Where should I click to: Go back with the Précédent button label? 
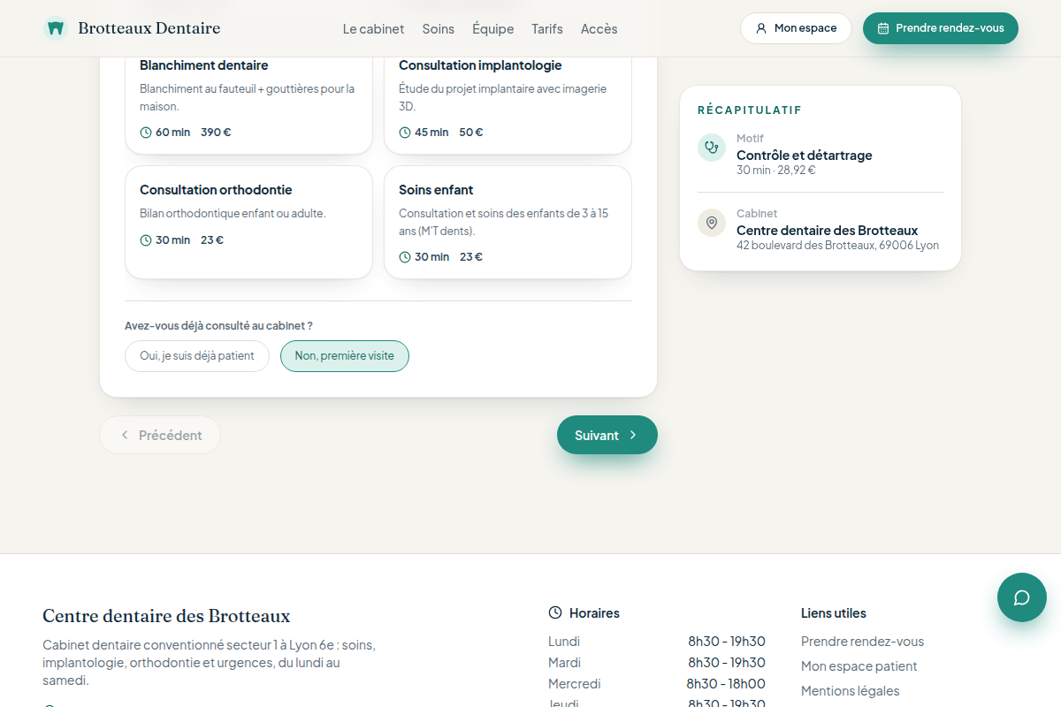pyautogui.click(x=171, y=435)
